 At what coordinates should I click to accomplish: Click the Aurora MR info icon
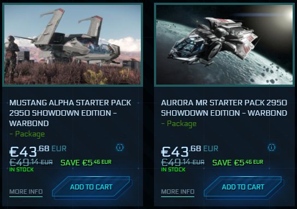click(x=271, y=147)
